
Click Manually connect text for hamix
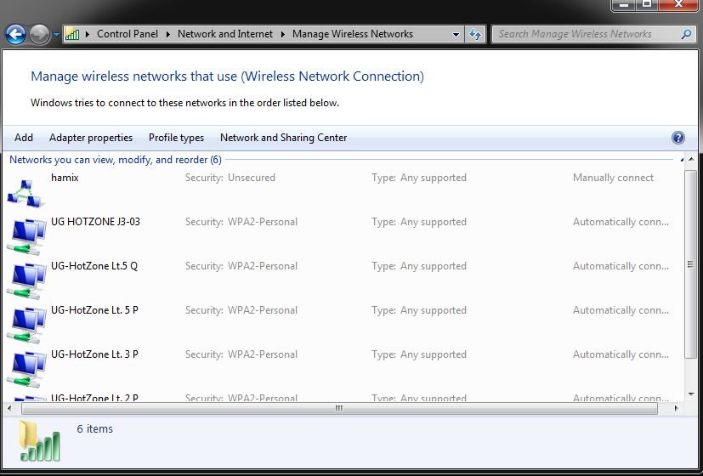[x=613, y=178]
